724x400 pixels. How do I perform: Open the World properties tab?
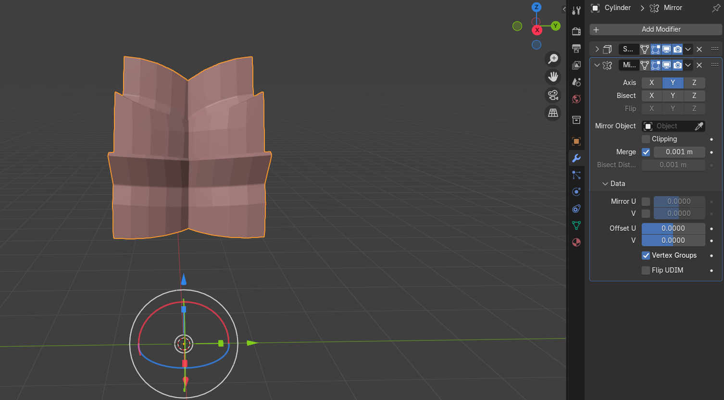[x=576, y=99]
